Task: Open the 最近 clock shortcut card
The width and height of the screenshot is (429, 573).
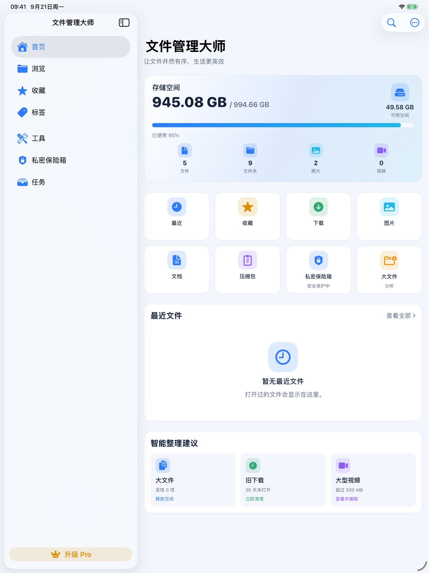Action: tap(177, 216)
